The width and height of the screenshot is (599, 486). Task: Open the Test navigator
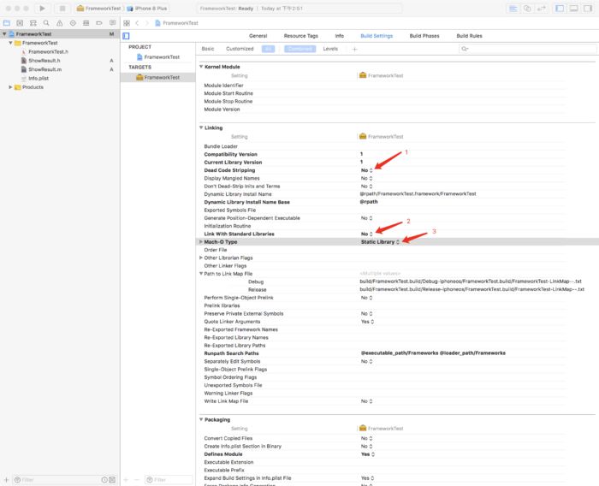73,23
